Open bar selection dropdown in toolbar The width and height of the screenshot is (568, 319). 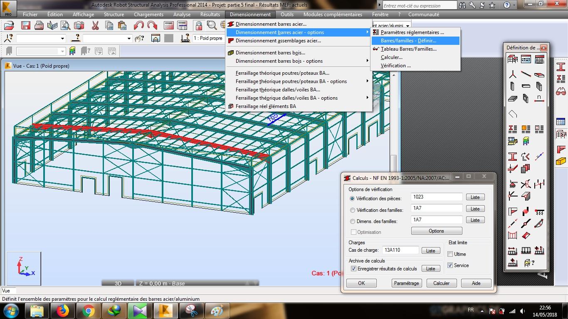(x=129, y=39)
